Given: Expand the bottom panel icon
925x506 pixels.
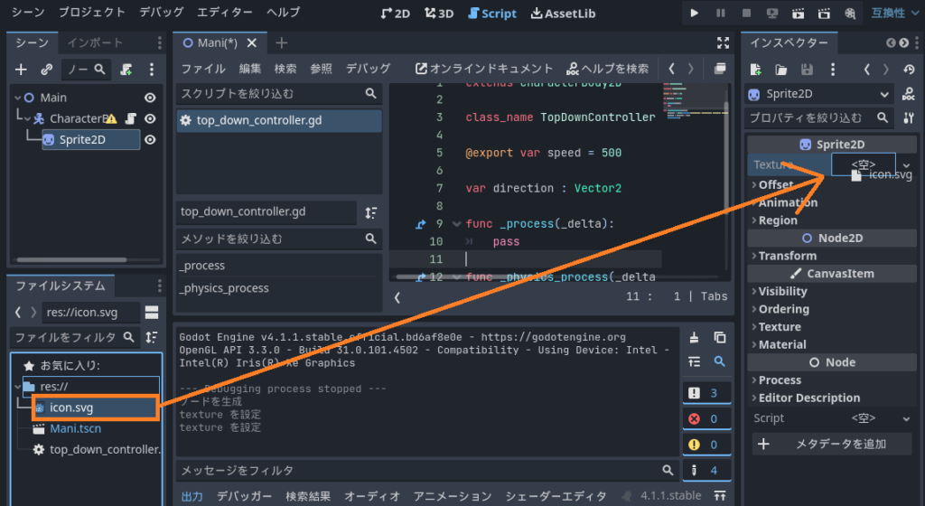Looking at the screenshot, I should click(720, 496).
